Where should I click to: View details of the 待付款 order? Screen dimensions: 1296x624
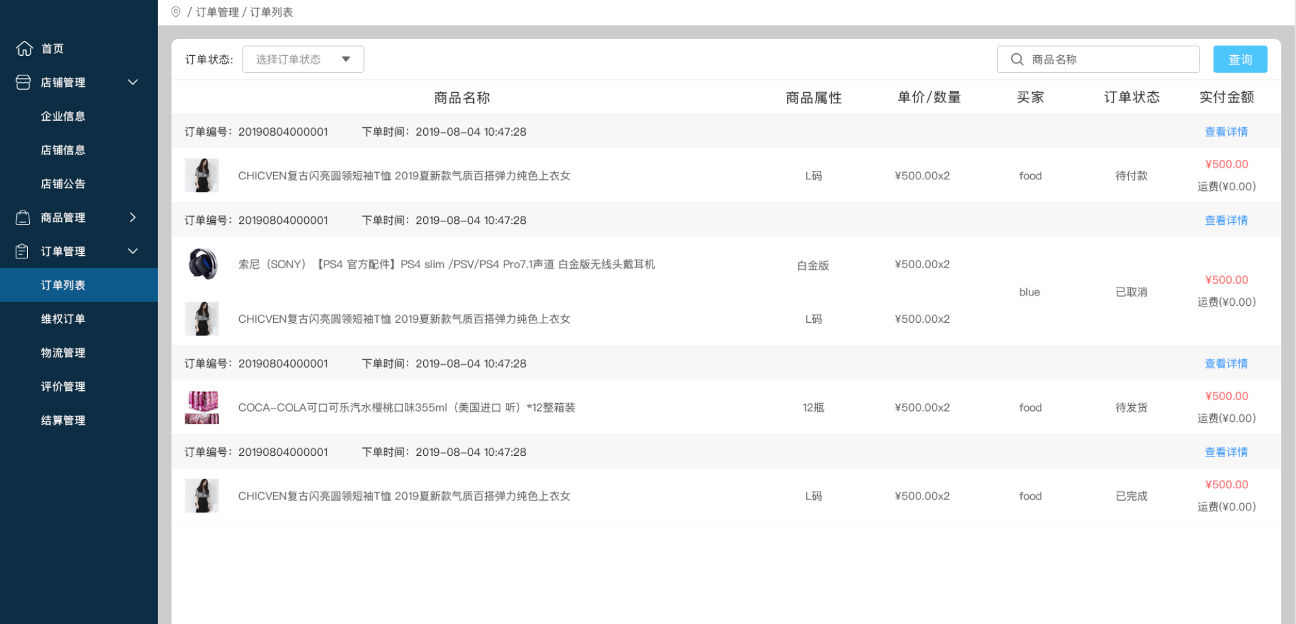(1226, 132)
